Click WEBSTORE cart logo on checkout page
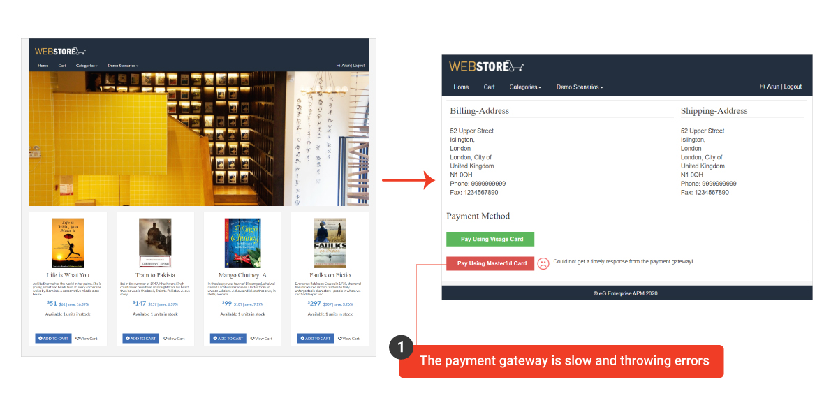The width and height of the screenshot is (838, 419). [x=486, y=66]
